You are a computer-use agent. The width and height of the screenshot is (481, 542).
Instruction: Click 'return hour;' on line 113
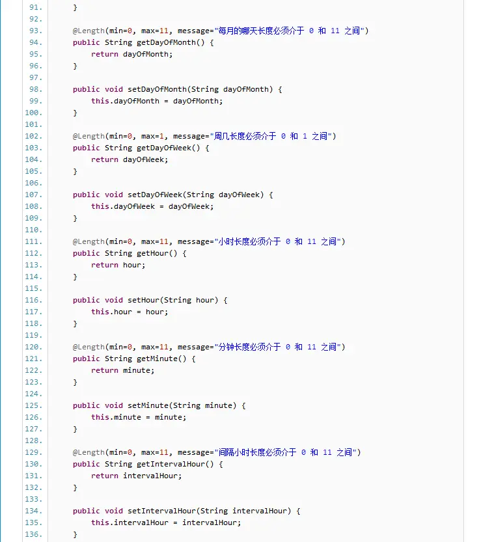pos(118,265)
